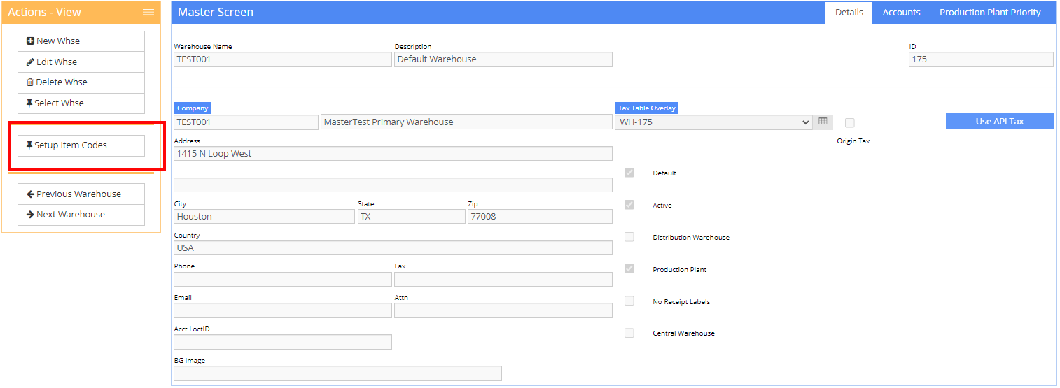Toggle the Production Plant checkbox
Screen dimensions: 1060x388
tap(629, 268)
